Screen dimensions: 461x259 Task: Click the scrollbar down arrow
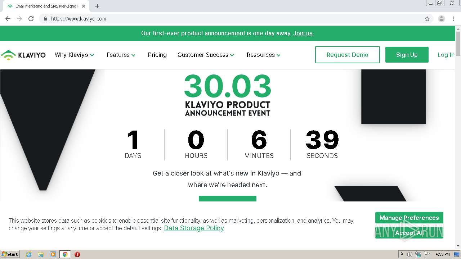[x=458, y=246]
